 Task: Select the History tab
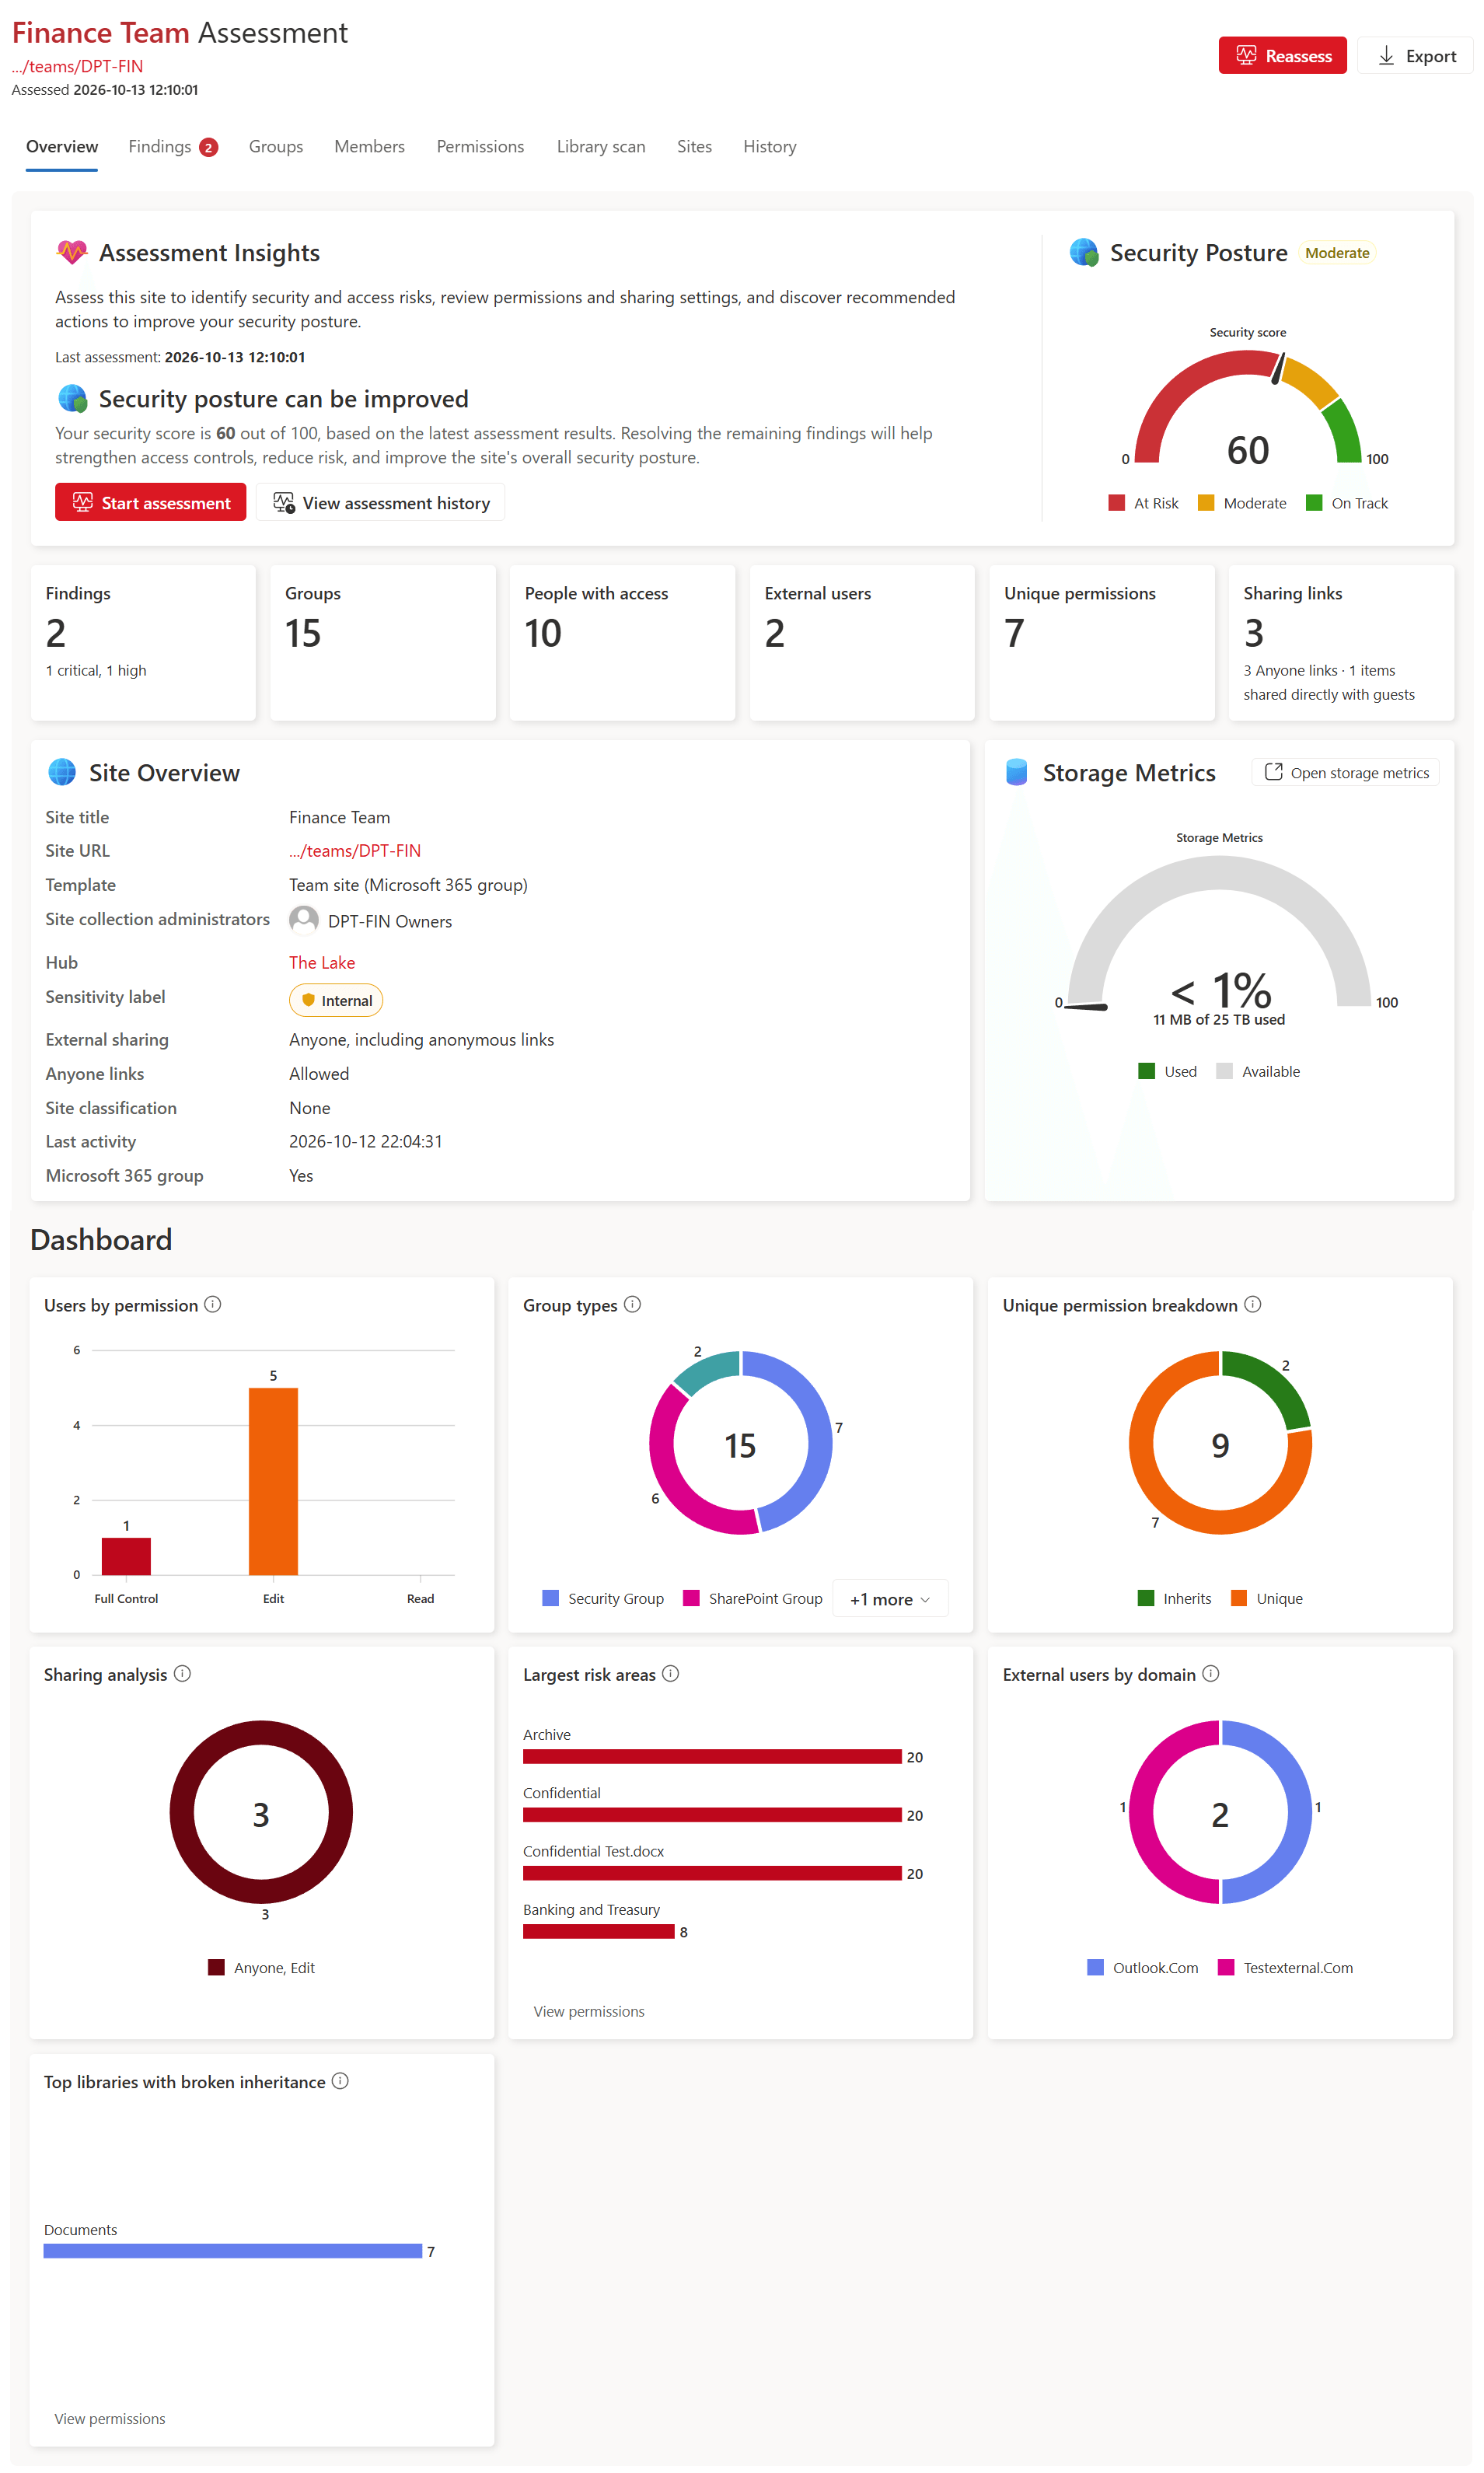pyautogui.click(x=769, y=147)
